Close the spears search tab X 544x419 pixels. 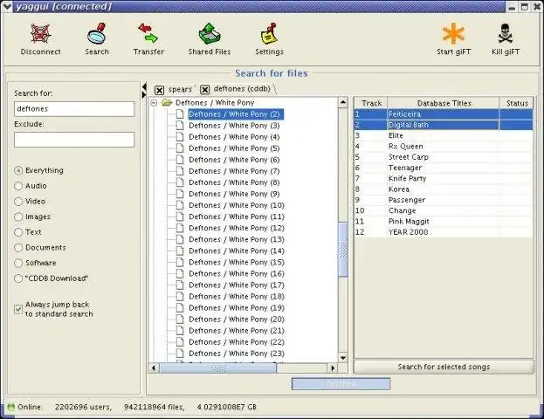(159, 90)
